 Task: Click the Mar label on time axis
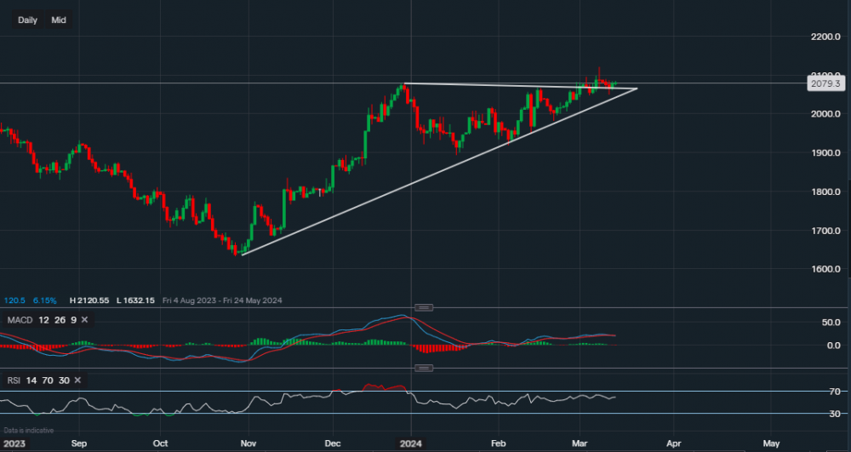580,443
